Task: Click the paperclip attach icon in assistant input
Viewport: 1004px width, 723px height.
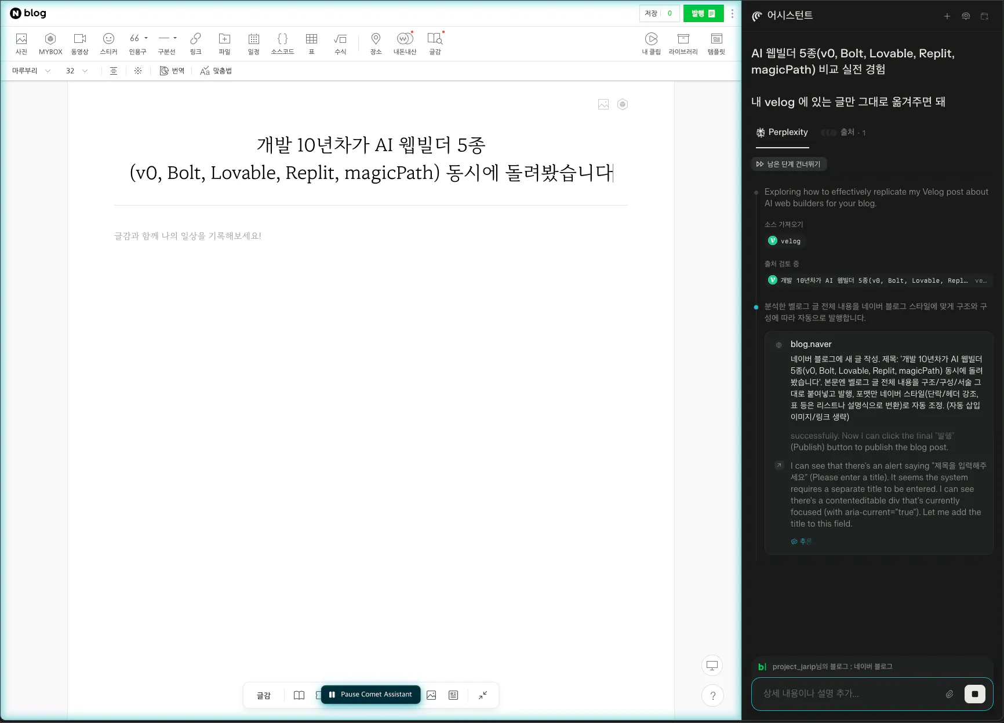Action: pyautogui.click(x=950, y=694)
